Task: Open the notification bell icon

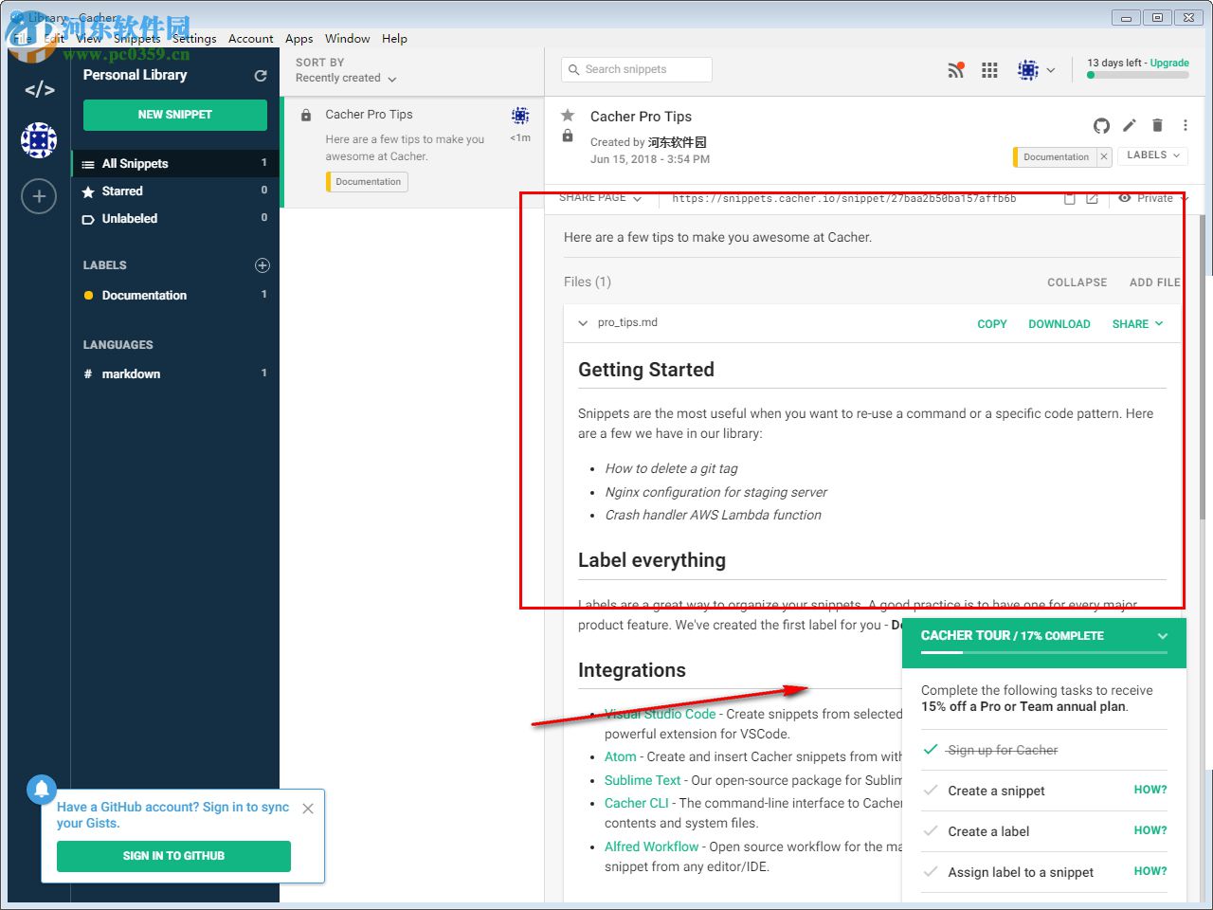Action: pos(42,789)
